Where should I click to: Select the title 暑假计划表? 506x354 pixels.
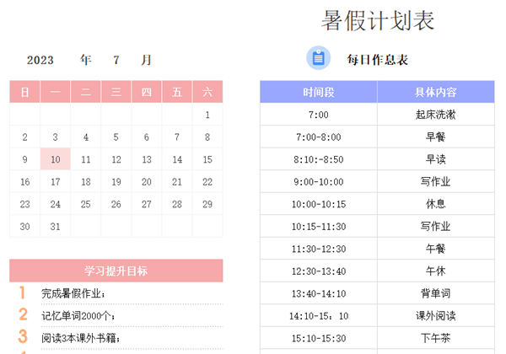[378, 20]
